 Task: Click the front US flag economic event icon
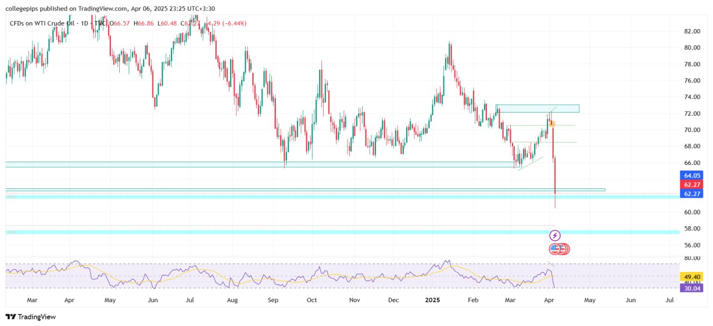pyautogui.click(x=555, y=249)
